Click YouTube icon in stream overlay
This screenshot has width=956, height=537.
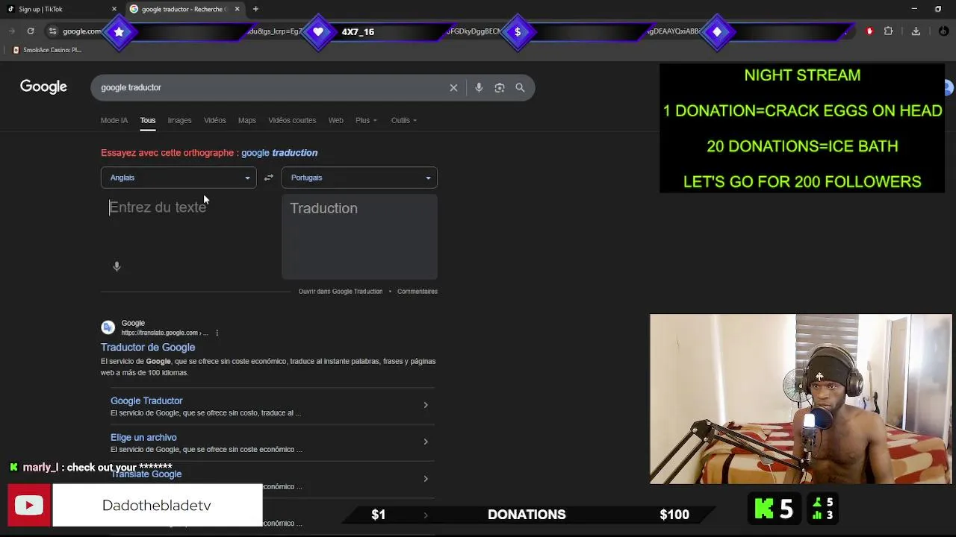click(x=29, y=506)
